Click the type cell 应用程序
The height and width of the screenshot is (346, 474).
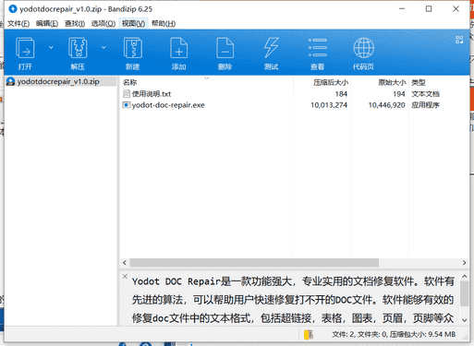point(425,105)
